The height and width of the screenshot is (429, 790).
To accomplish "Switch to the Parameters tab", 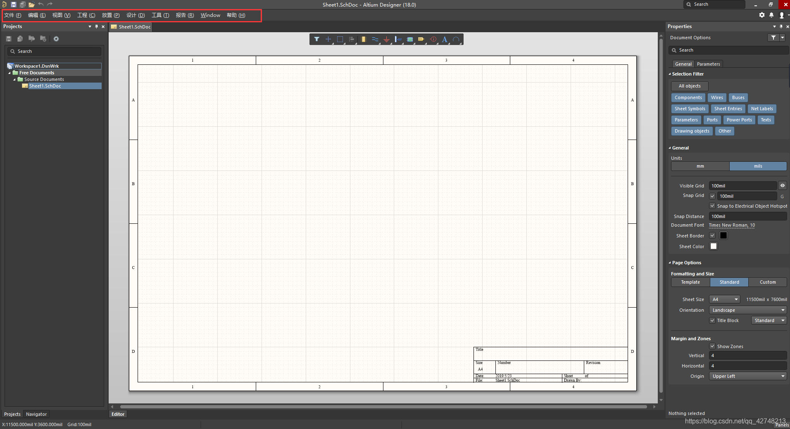I will 708,64.
